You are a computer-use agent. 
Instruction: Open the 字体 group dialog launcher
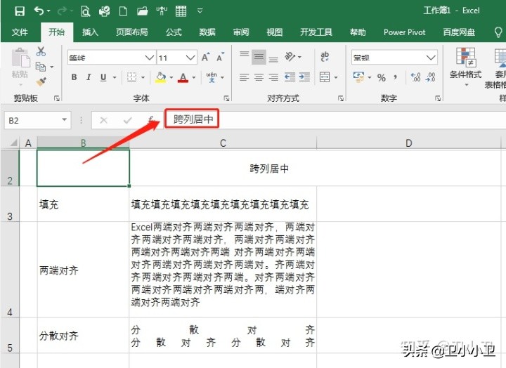[x=226, y=98]
